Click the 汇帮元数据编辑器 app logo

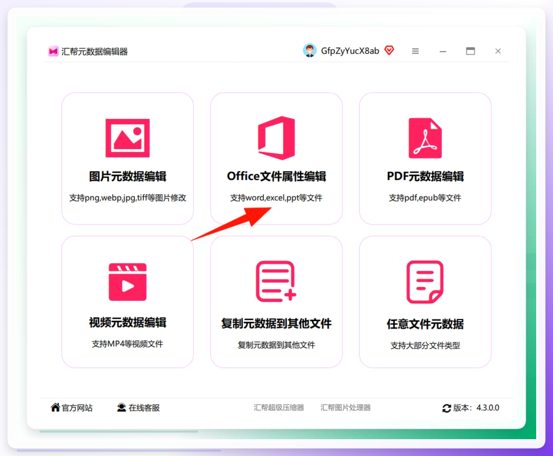tap(53, 52)
